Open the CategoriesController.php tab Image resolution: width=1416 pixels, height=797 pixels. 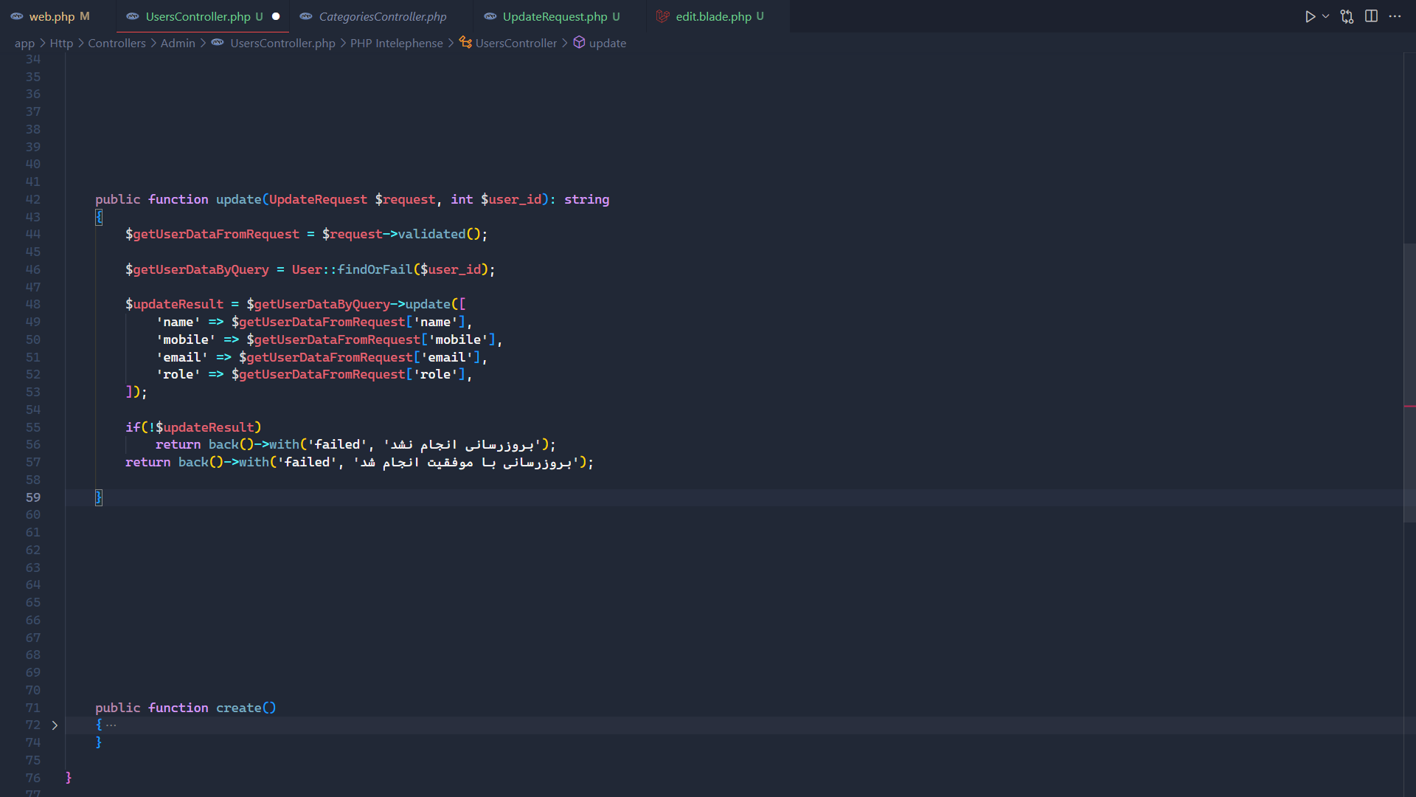coord(382,16)
